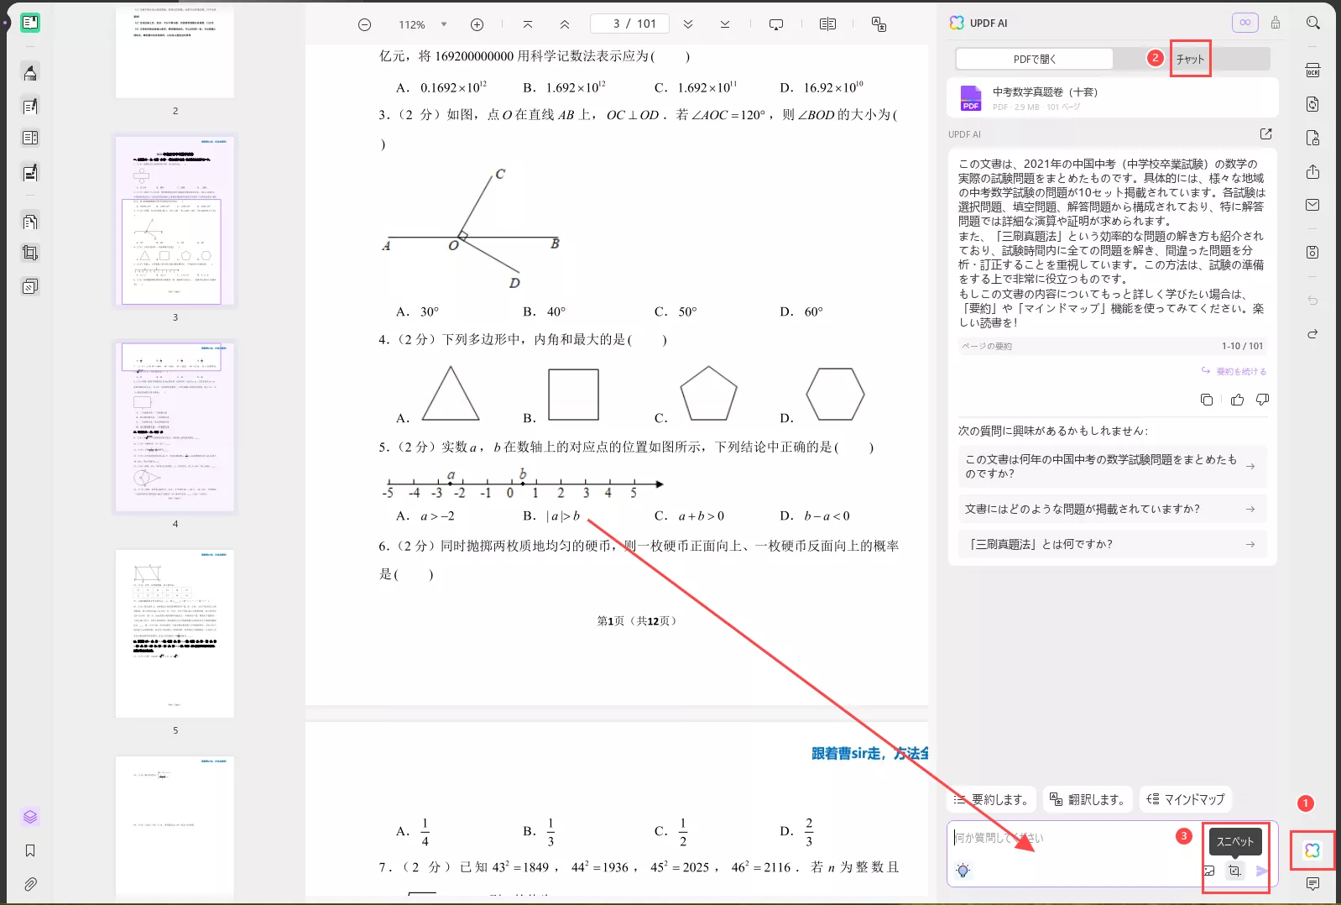Click the 中考数学真题卷 file card
This screenshot has height=905, width=1341.
click(x=1113, y=98)
